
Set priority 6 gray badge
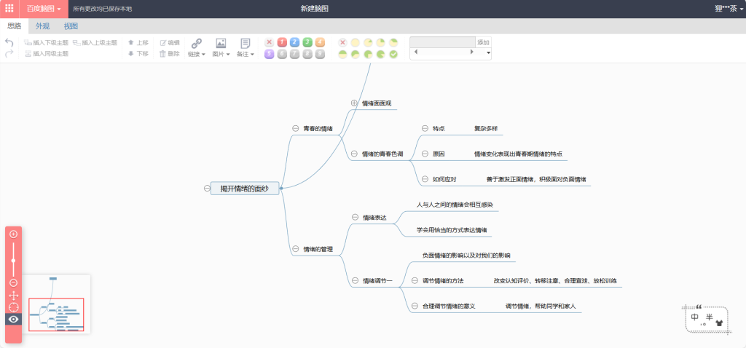(282, 54)
